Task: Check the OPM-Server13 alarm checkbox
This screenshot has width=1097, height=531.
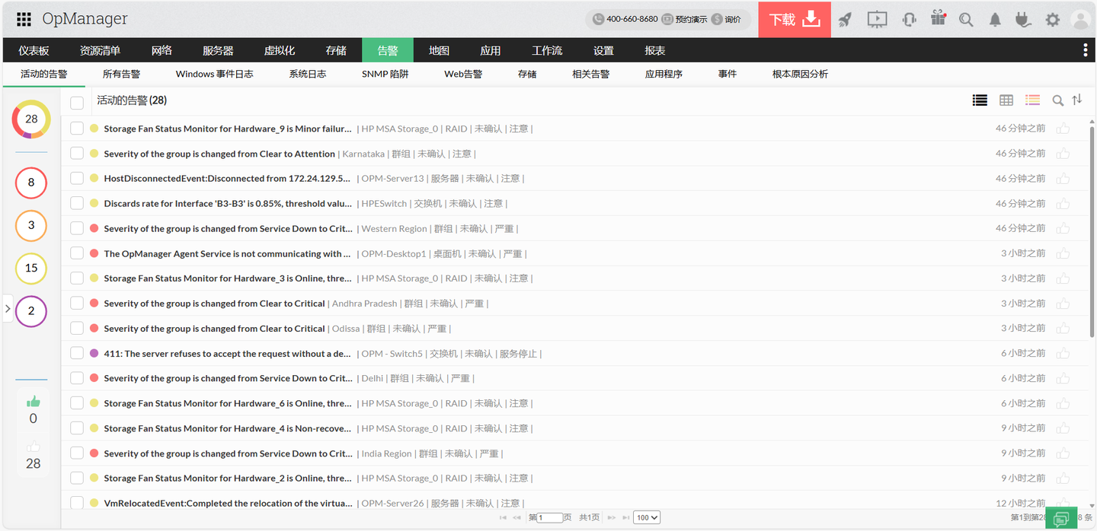Action: tap(77, 178)
